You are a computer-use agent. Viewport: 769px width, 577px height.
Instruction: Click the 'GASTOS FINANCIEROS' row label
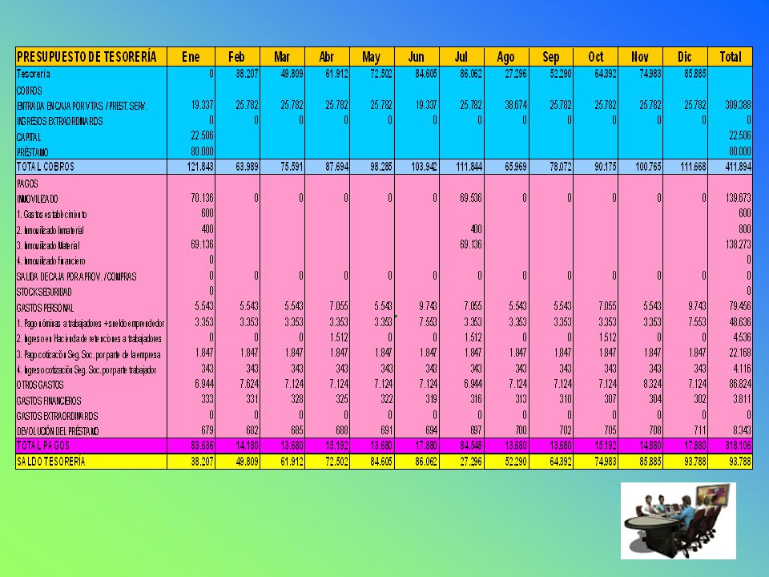pos(49,401)
